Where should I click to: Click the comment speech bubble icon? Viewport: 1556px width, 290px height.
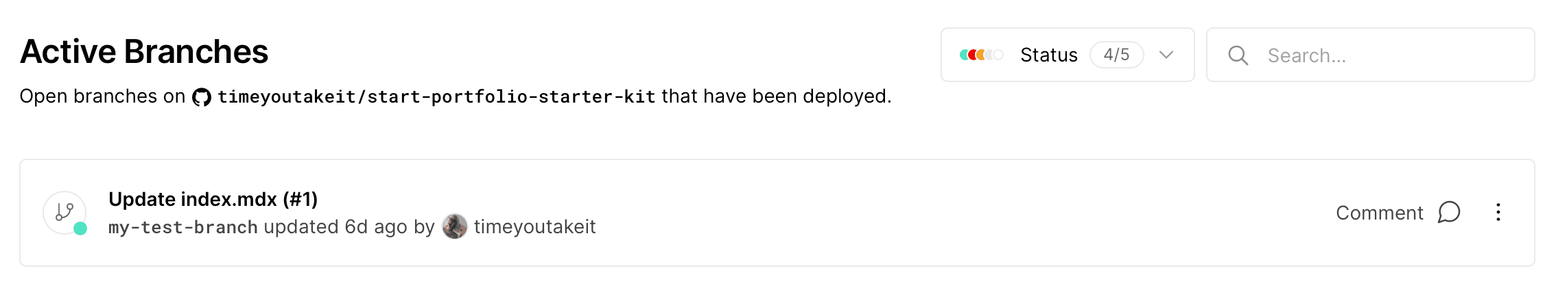(1449, 213)
